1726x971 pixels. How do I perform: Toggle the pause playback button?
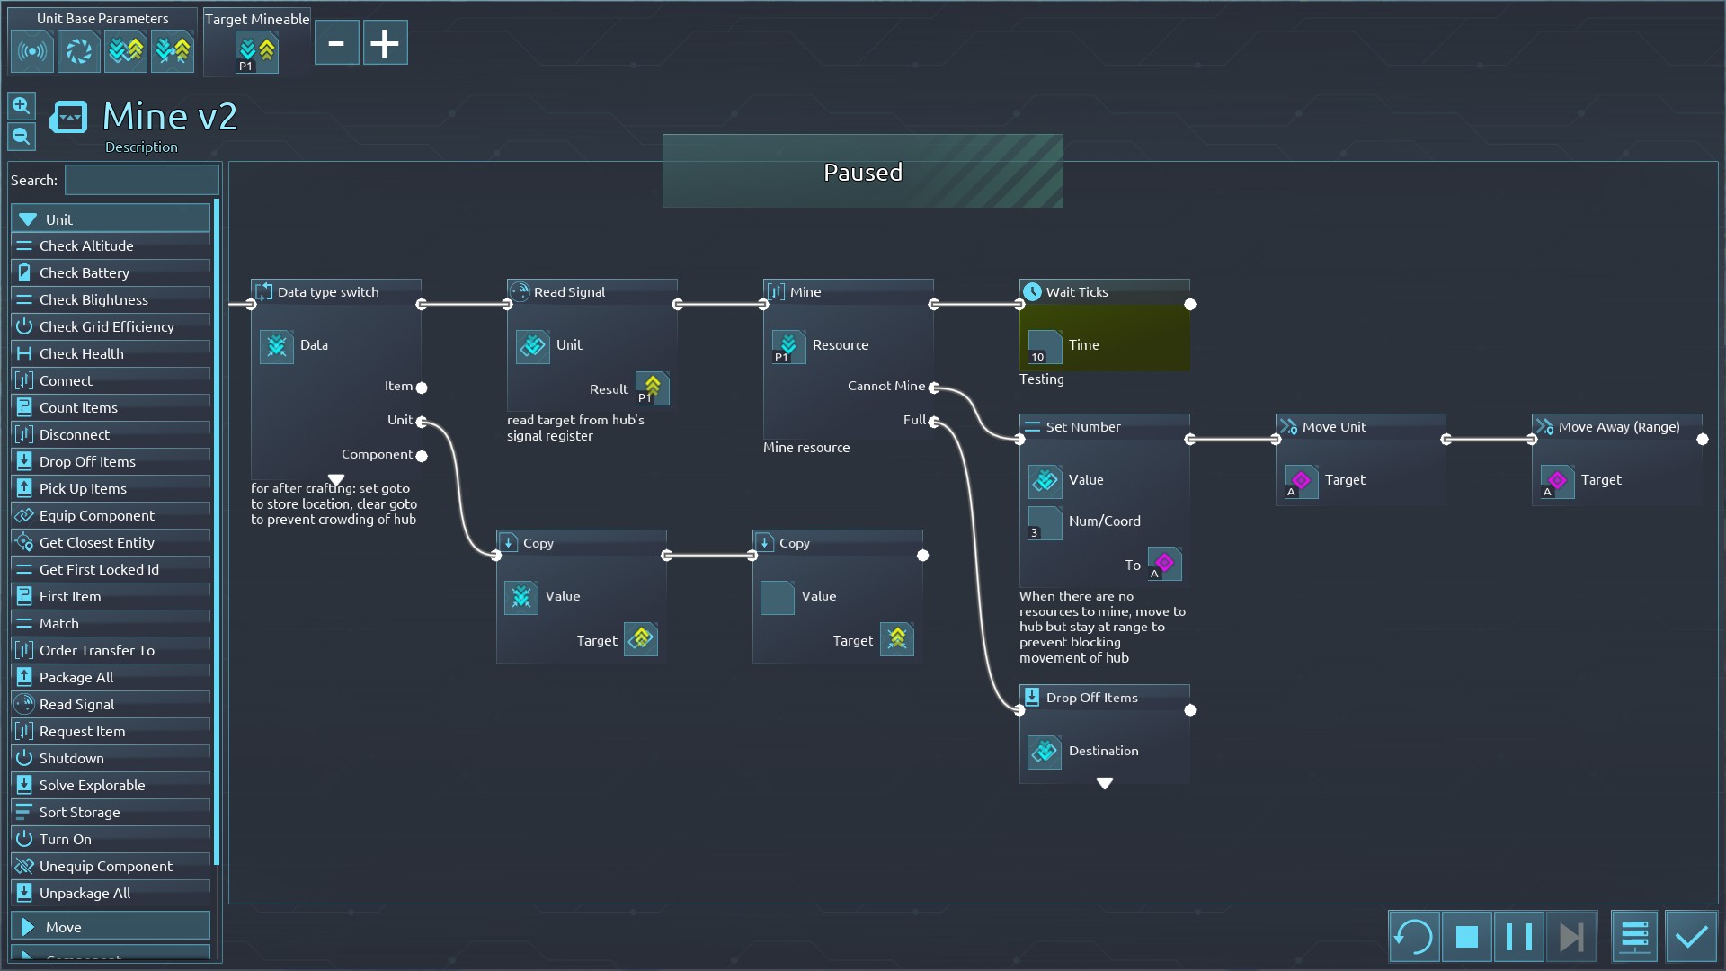click(x=1518, y=937)
